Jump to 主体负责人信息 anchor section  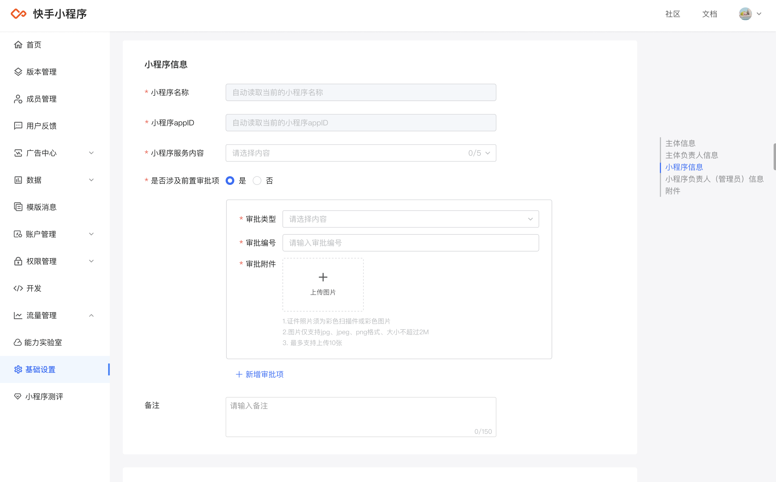click(x=692, y=155)
